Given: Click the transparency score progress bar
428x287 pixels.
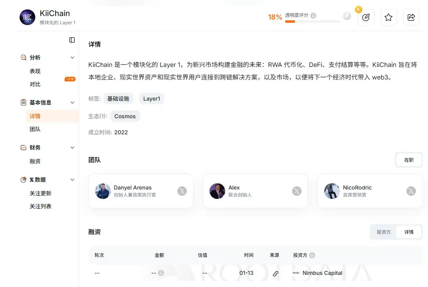Looking at the screenshot, I should coord(312,22).
